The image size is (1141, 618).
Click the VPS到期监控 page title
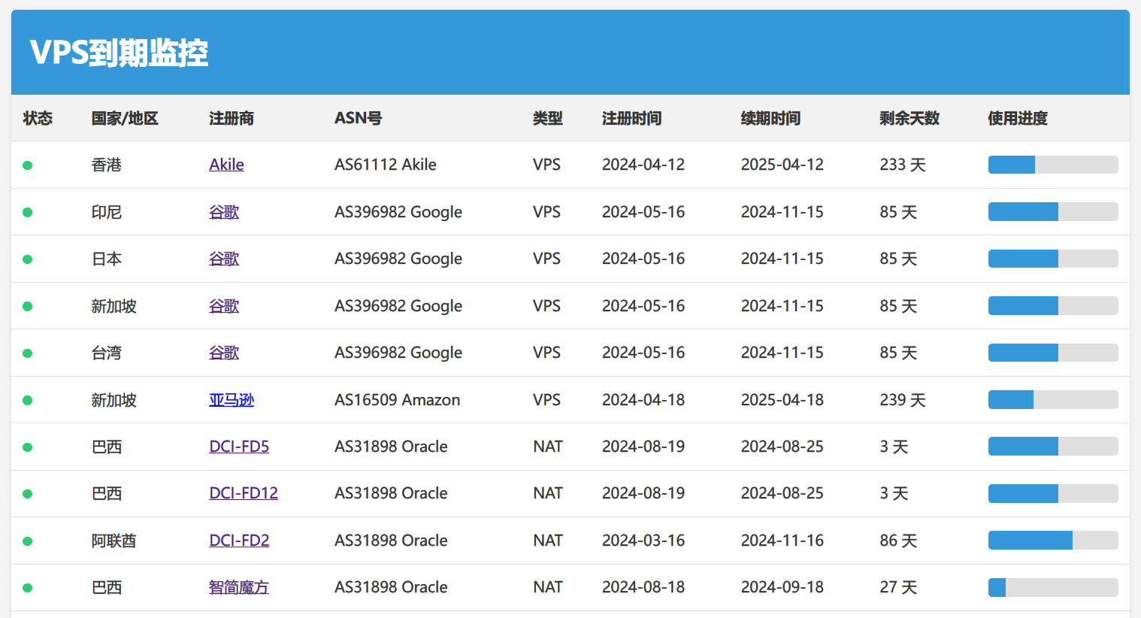click(x=119, y=53)
